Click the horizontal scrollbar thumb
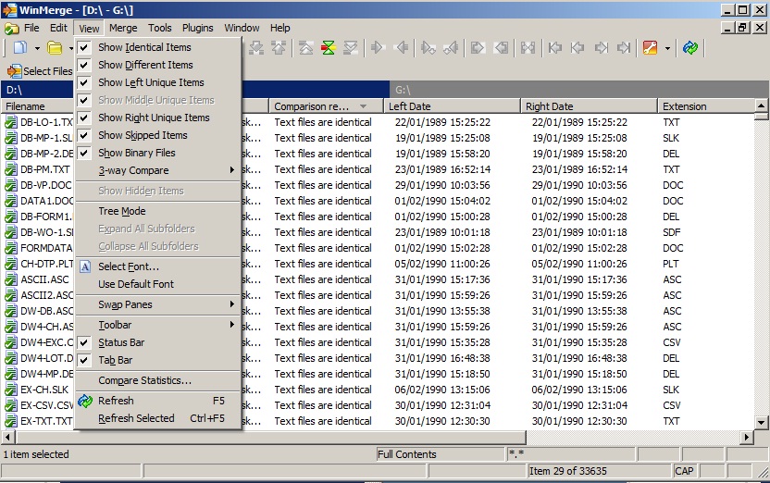This screenshot has height=483, width=770. click(270, 437)
